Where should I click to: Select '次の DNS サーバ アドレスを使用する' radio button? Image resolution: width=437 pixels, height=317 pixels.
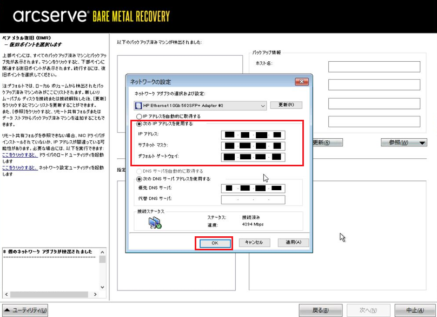pos(139,179)
